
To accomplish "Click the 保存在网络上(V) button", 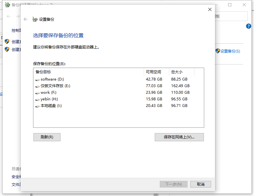I will coord(179,137).
